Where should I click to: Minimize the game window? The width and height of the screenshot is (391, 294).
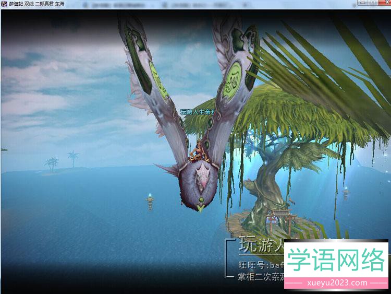[363, 2]
